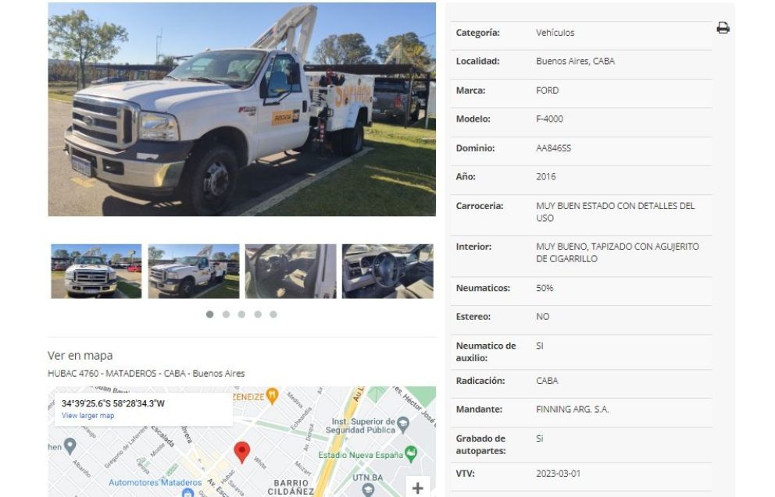Select the fifth carousel pagination dot
This screenshot has width=775, height=497.
[x=273, y=314]
